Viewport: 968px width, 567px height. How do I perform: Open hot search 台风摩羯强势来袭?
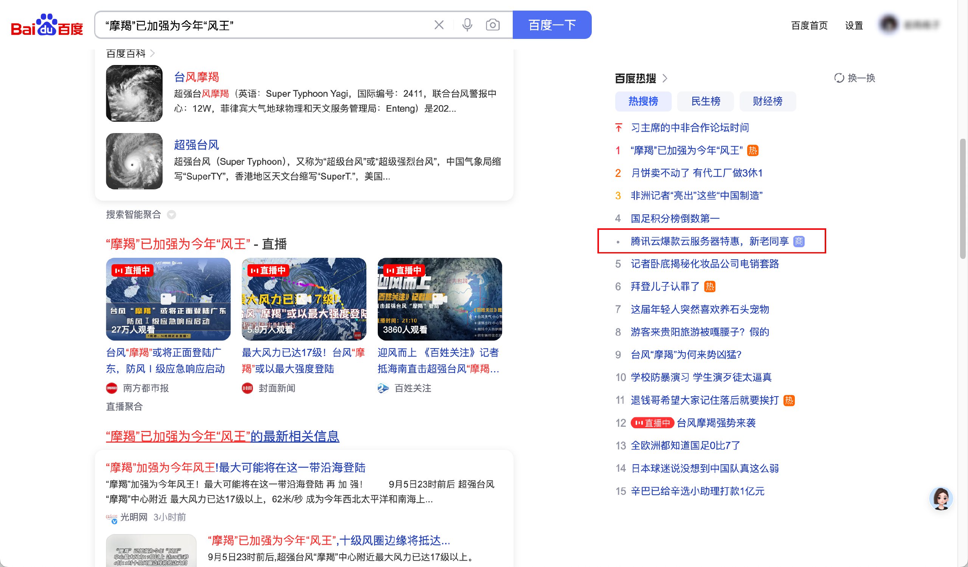(x=716, y=423)
